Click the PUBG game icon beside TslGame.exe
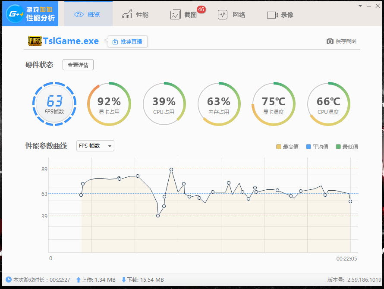This screenshot has height=289, width=384. coord(35,41)
